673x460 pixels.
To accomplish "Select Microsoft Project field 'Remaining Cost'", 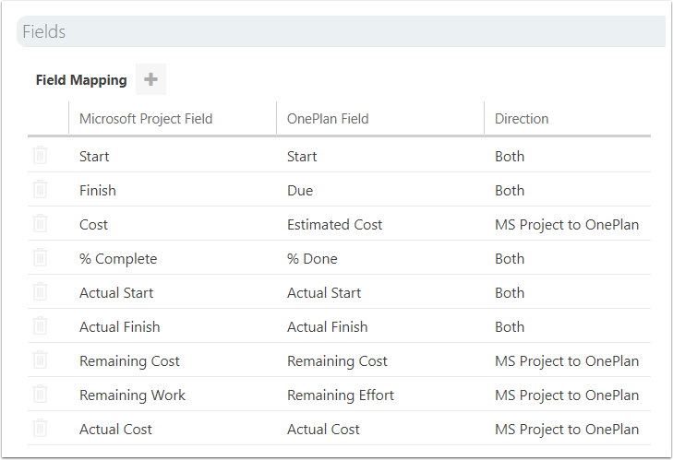I will 129,361.
